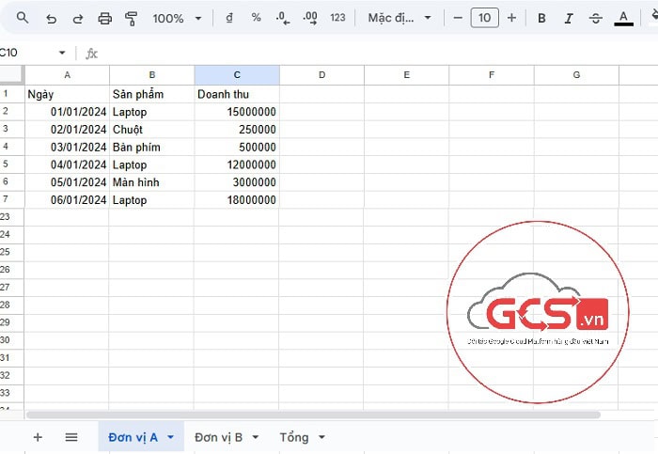The image size is (658, 454).
Task: Toggle bold formatting
Action: pos(541,18)
